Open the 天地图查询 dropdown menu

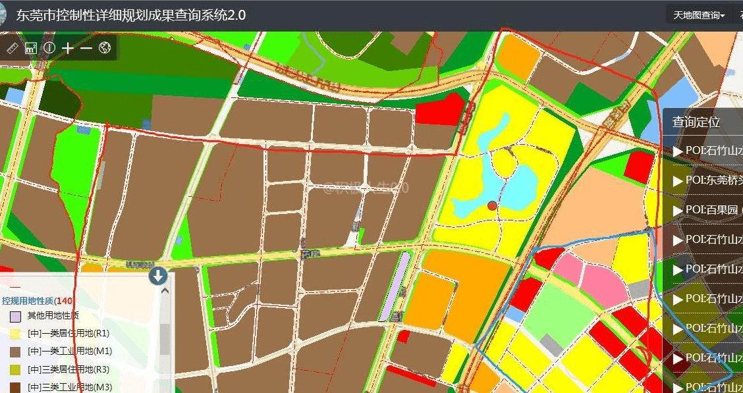[x=699, y=15]
